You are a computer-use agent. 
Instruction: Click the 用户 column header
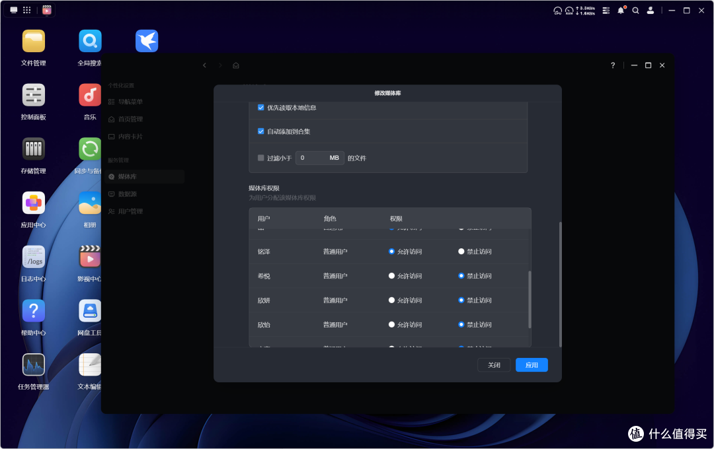264,219
